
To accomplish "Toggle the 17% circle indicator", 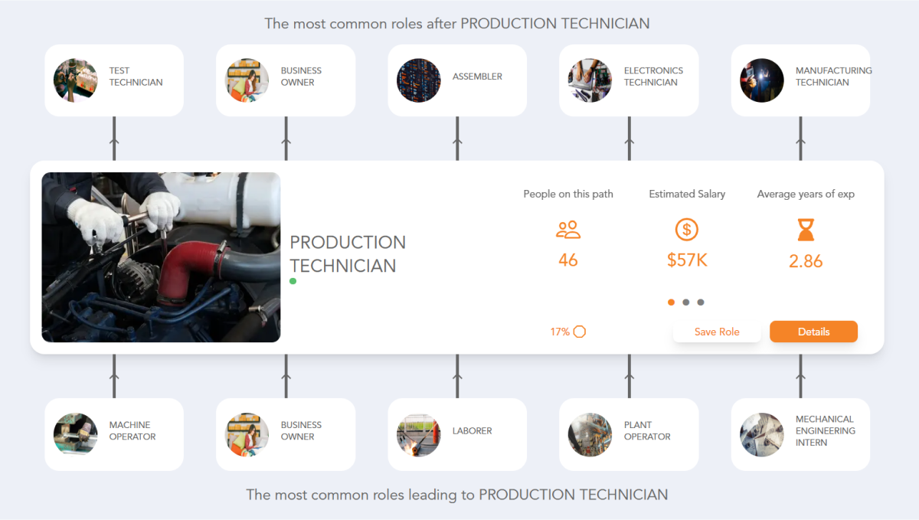I will [x=580, y=332].
